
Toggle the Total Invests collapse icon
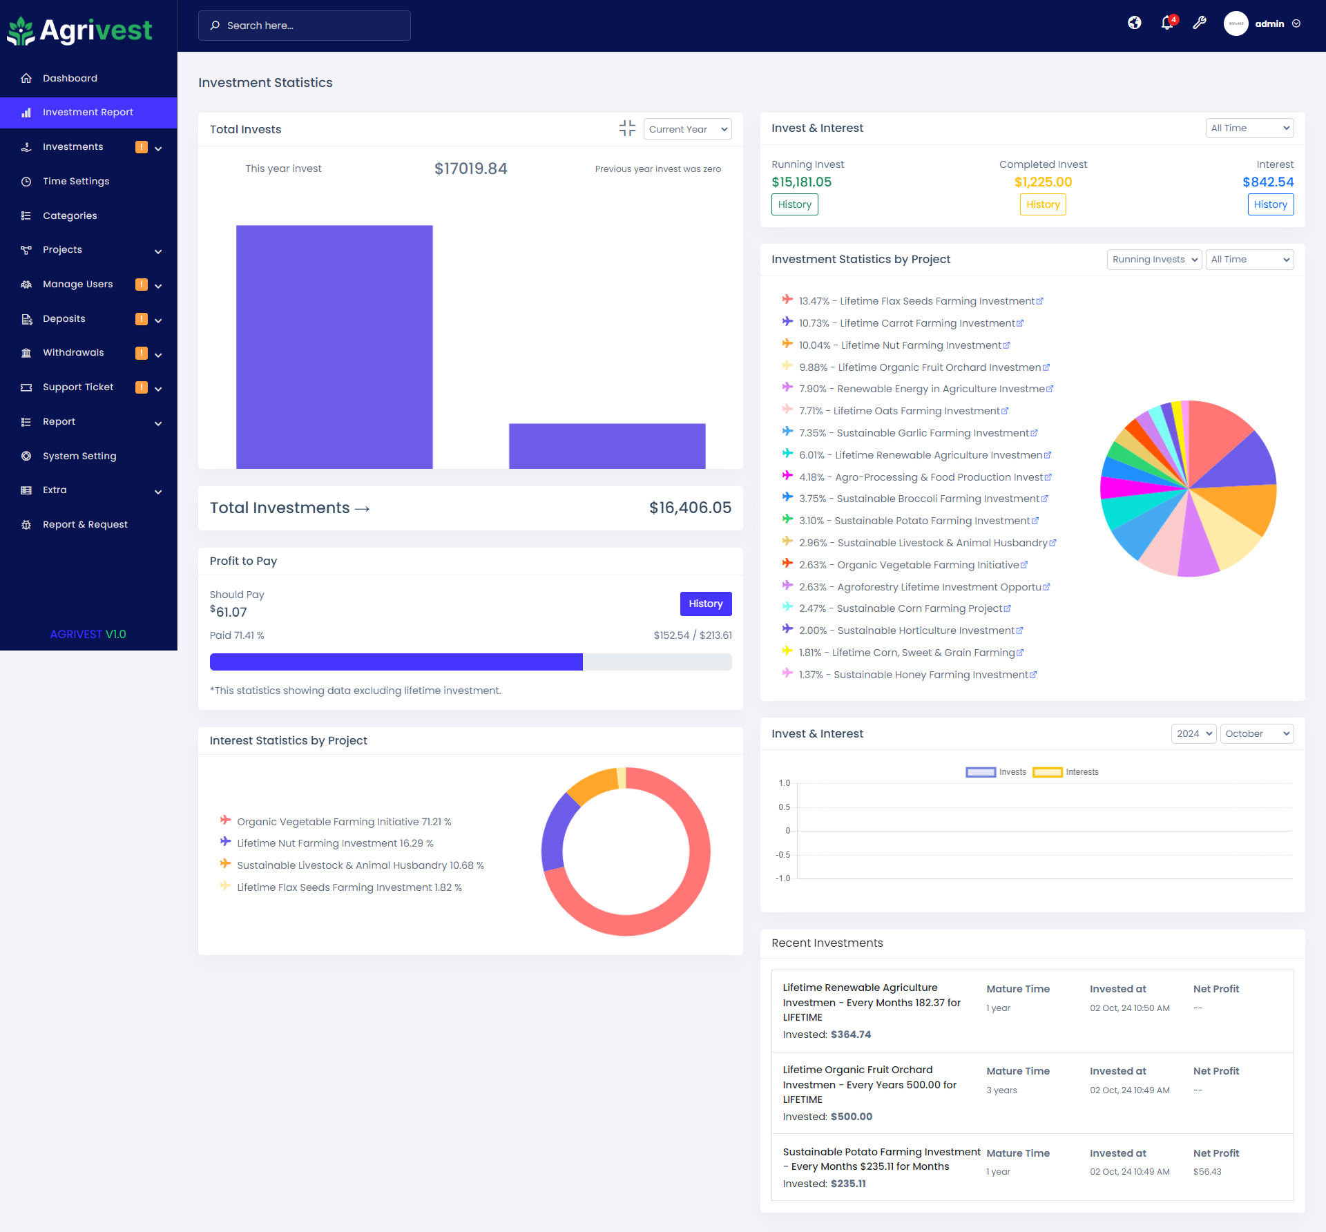point(627,128)
